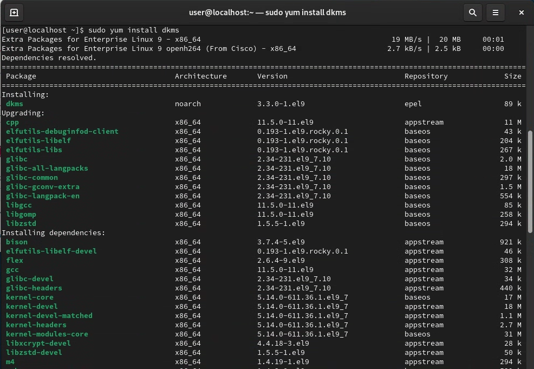Image resolution: width=534 pixels, height=369 pixels.
Task: Click gcc dependency name
Action: [12, 269]
